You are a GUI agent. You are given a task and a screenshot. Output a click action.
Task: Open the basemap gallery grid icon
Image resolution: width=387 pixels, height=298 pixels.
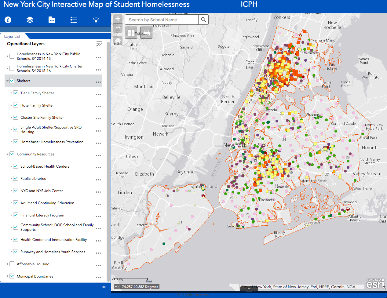coord(131,33)
